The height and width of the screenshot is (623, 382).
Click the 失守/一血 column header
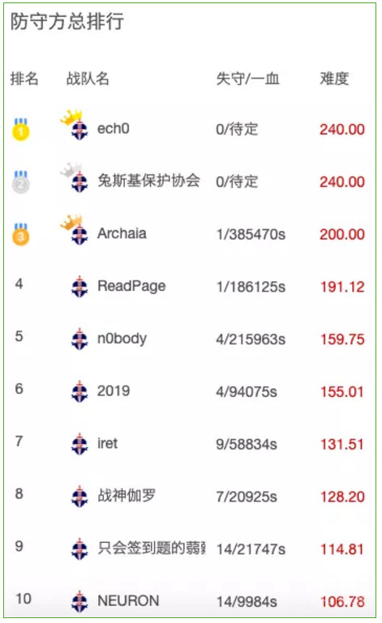(247, 79)
